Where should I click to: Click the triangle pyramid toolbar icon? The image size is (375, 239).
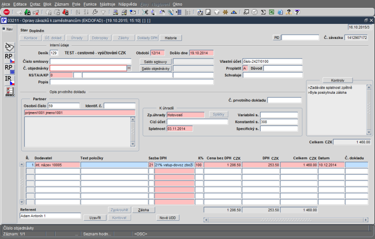coord(233,12)
